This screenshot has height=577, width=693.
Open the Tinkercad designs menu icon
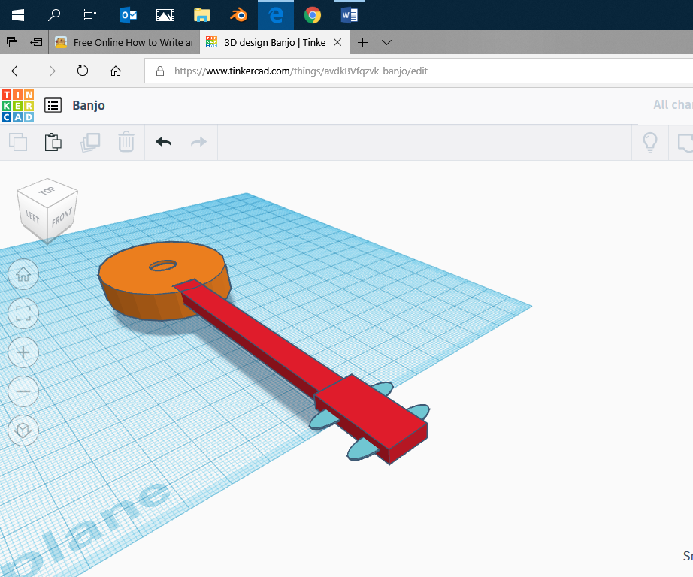click(53, 105)
